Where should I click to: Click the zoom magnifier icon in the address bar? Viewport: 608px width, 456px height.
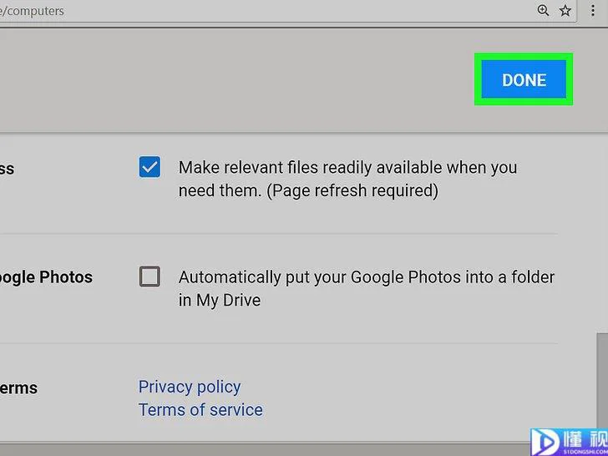click(543, 11)
